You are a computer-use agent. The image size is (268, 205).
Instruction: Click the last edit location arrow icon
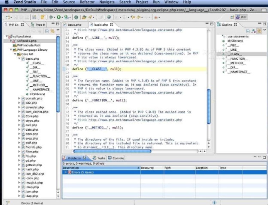click(x=133, y=17)
